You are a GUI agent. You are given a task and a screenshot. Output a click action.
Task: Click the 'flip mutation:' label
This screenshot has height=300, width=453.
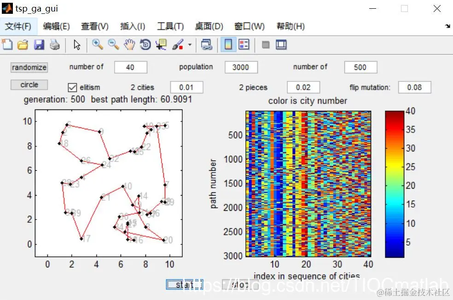pyautogui.click(x=370, y=87)
